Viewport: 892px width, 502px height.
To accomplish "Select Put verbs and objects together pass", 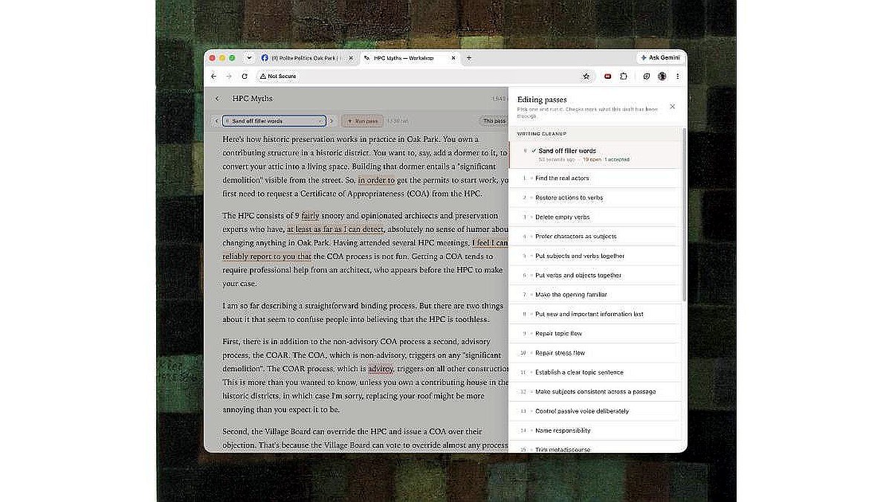I will click(595, 275).
